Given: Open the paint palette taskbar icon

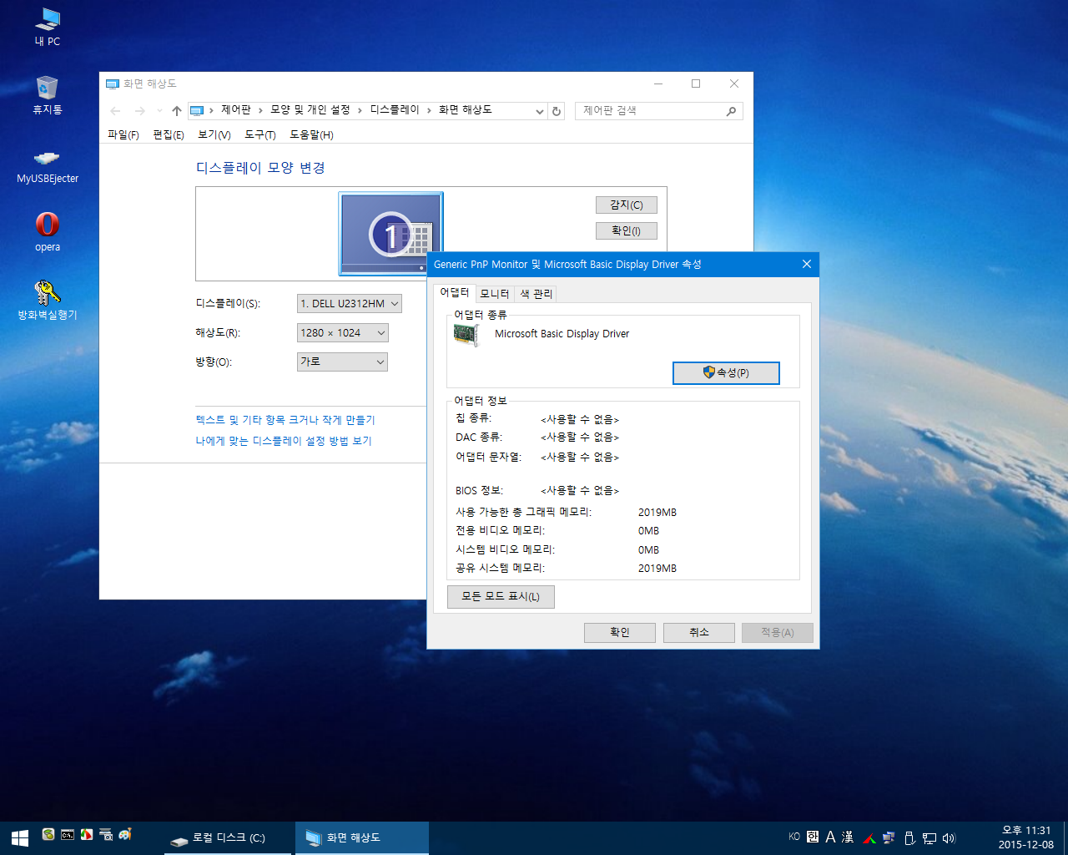Looking at the screenshot, I should 125,834.
